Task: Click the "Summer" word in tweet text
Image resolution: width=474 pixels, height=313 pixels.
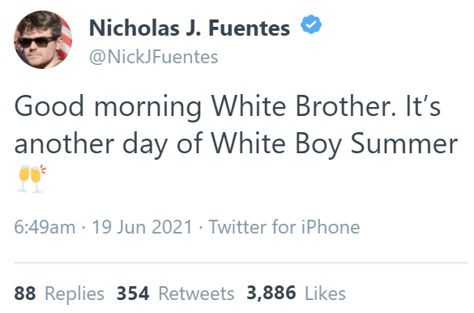Action: (x=404, y=144)
